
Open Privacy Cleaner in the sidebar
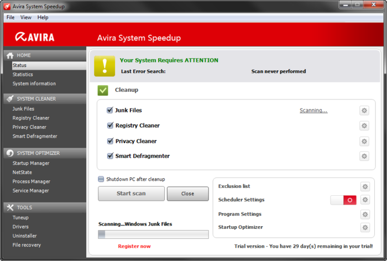point(29,127)
